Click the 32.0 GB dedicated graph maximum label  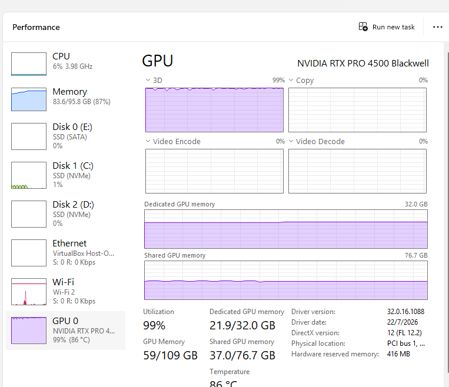[x=416, y=204]
